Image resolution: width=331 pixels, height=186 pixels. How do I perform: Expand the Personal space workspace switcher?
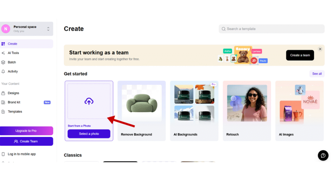coord(48,29)
